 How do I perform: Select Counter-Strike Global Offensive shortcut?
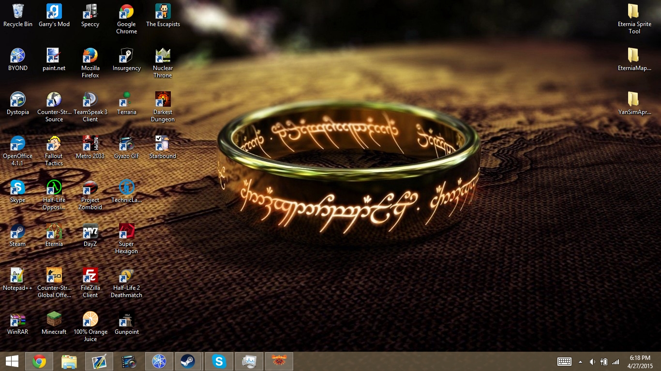point(54,283)
